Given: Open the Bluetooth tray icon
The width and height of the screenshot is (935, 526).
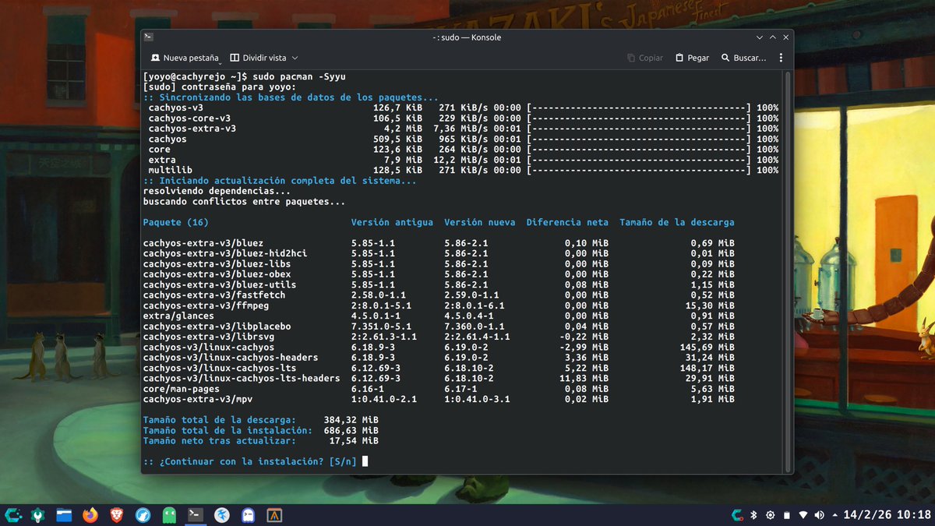Looking at the screenshot, I should [753, 515].
